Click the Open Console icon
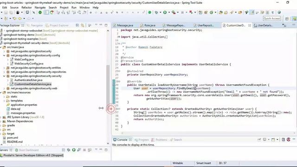The image size is (297, 167). point(273,140)
